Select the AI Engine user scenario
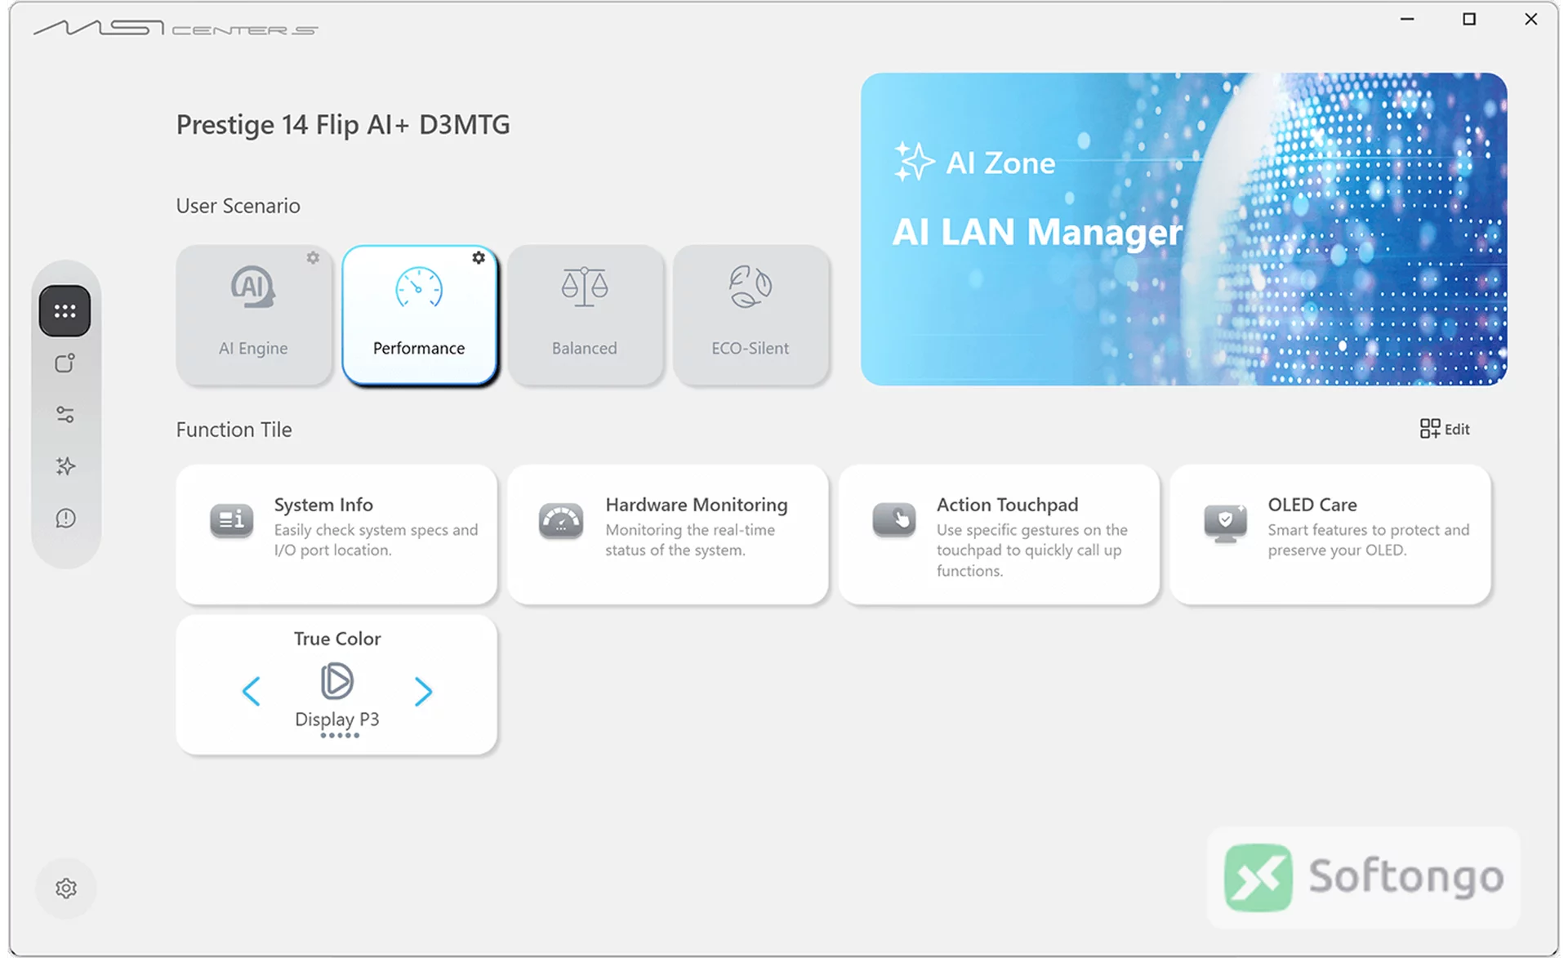The image size is (1568, 958). coord(254,314)
